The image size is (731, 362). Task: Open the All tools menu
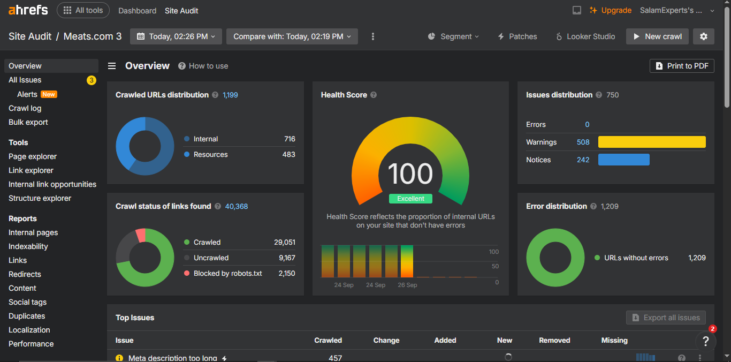click(83, 10)
